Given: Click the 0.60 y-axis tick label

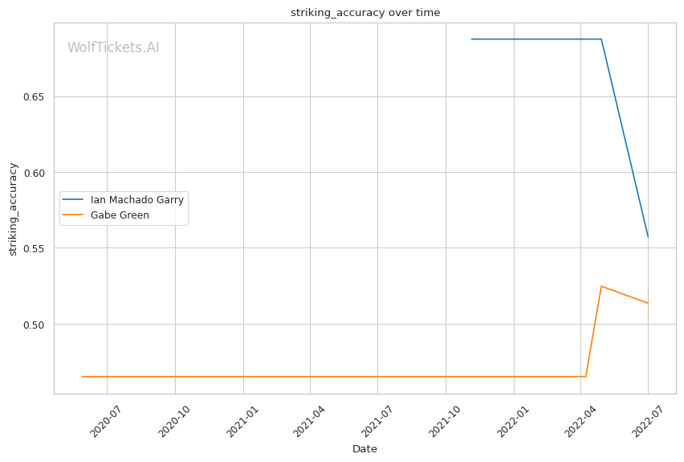Looking at the screenshot, I should (35, 173).
